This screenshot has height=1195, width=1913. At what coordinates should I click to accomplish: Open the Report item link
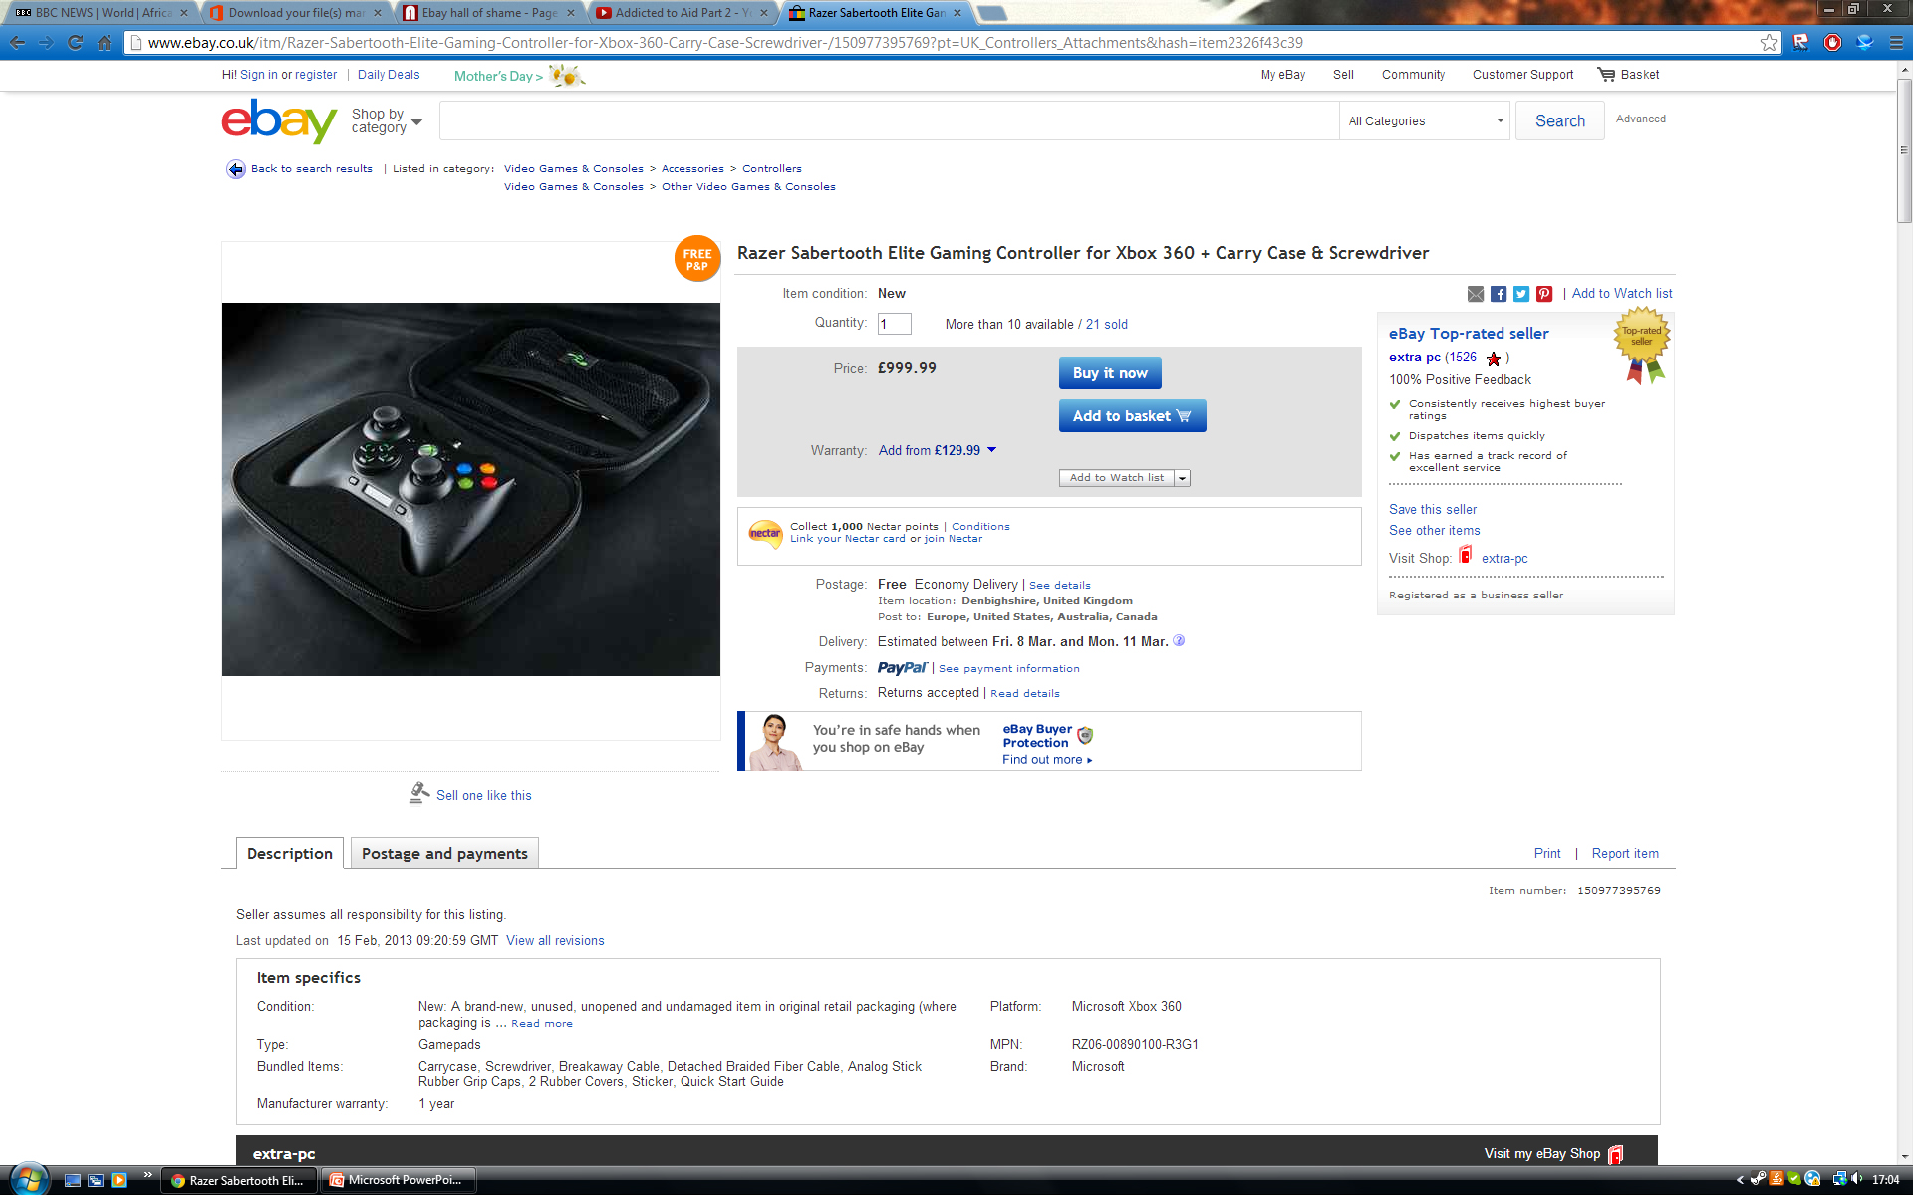(x=1625, y=853)
